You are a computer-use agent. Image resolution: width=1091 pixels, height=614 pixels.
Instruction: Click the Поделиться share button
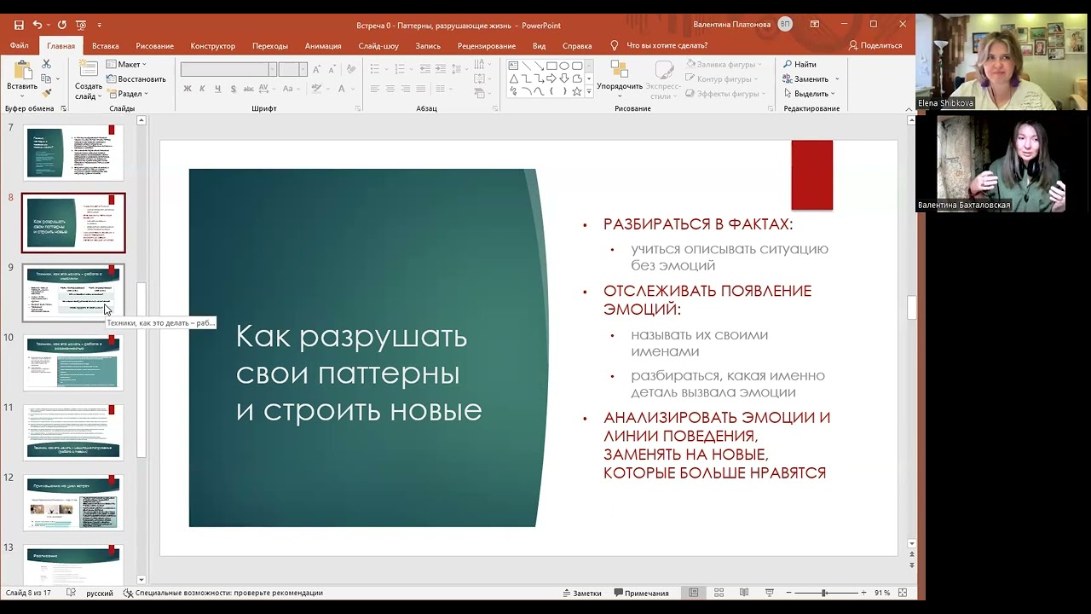coord(875,46)
